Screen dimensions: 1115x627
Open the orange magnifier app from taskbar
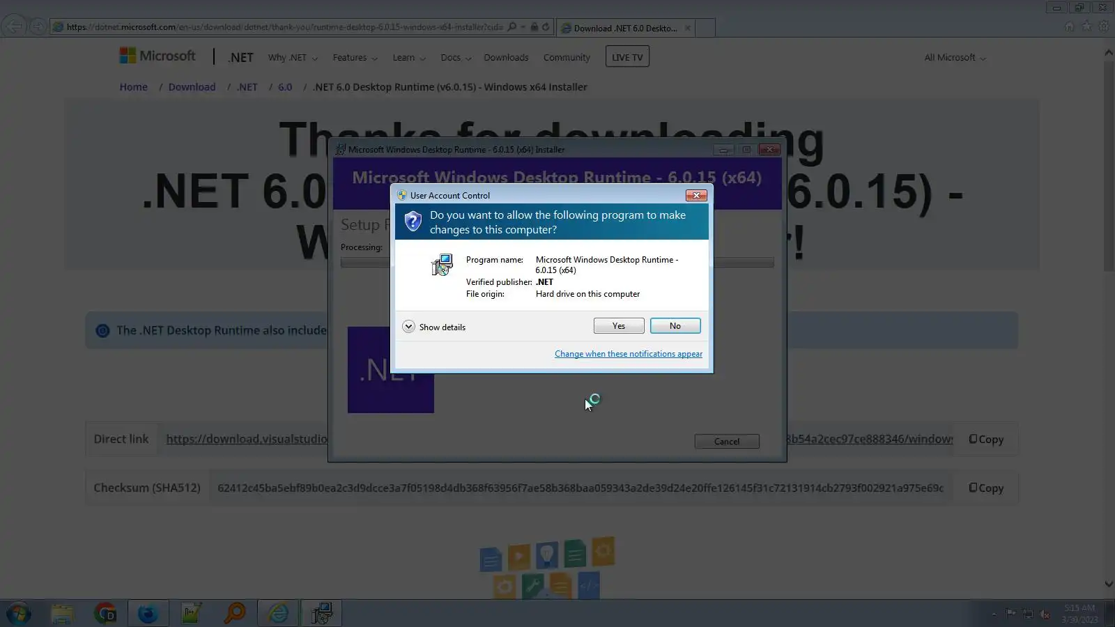[x=235, y=614]
